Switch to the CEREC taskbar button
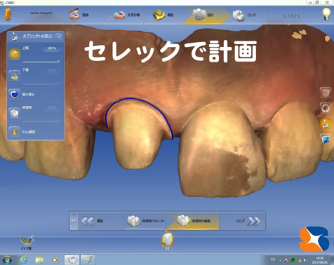334x265 pixels. (x=72, y=260)
